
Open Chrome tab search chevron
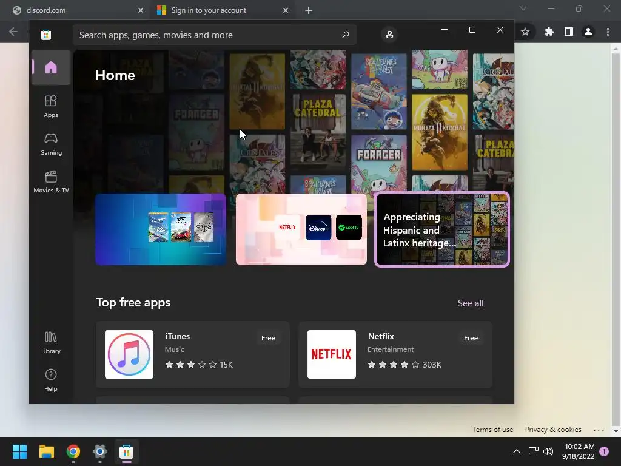(523, 8)
